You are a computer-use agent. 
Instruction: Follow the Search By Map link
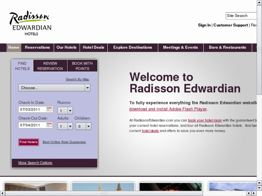coord(77,79)
